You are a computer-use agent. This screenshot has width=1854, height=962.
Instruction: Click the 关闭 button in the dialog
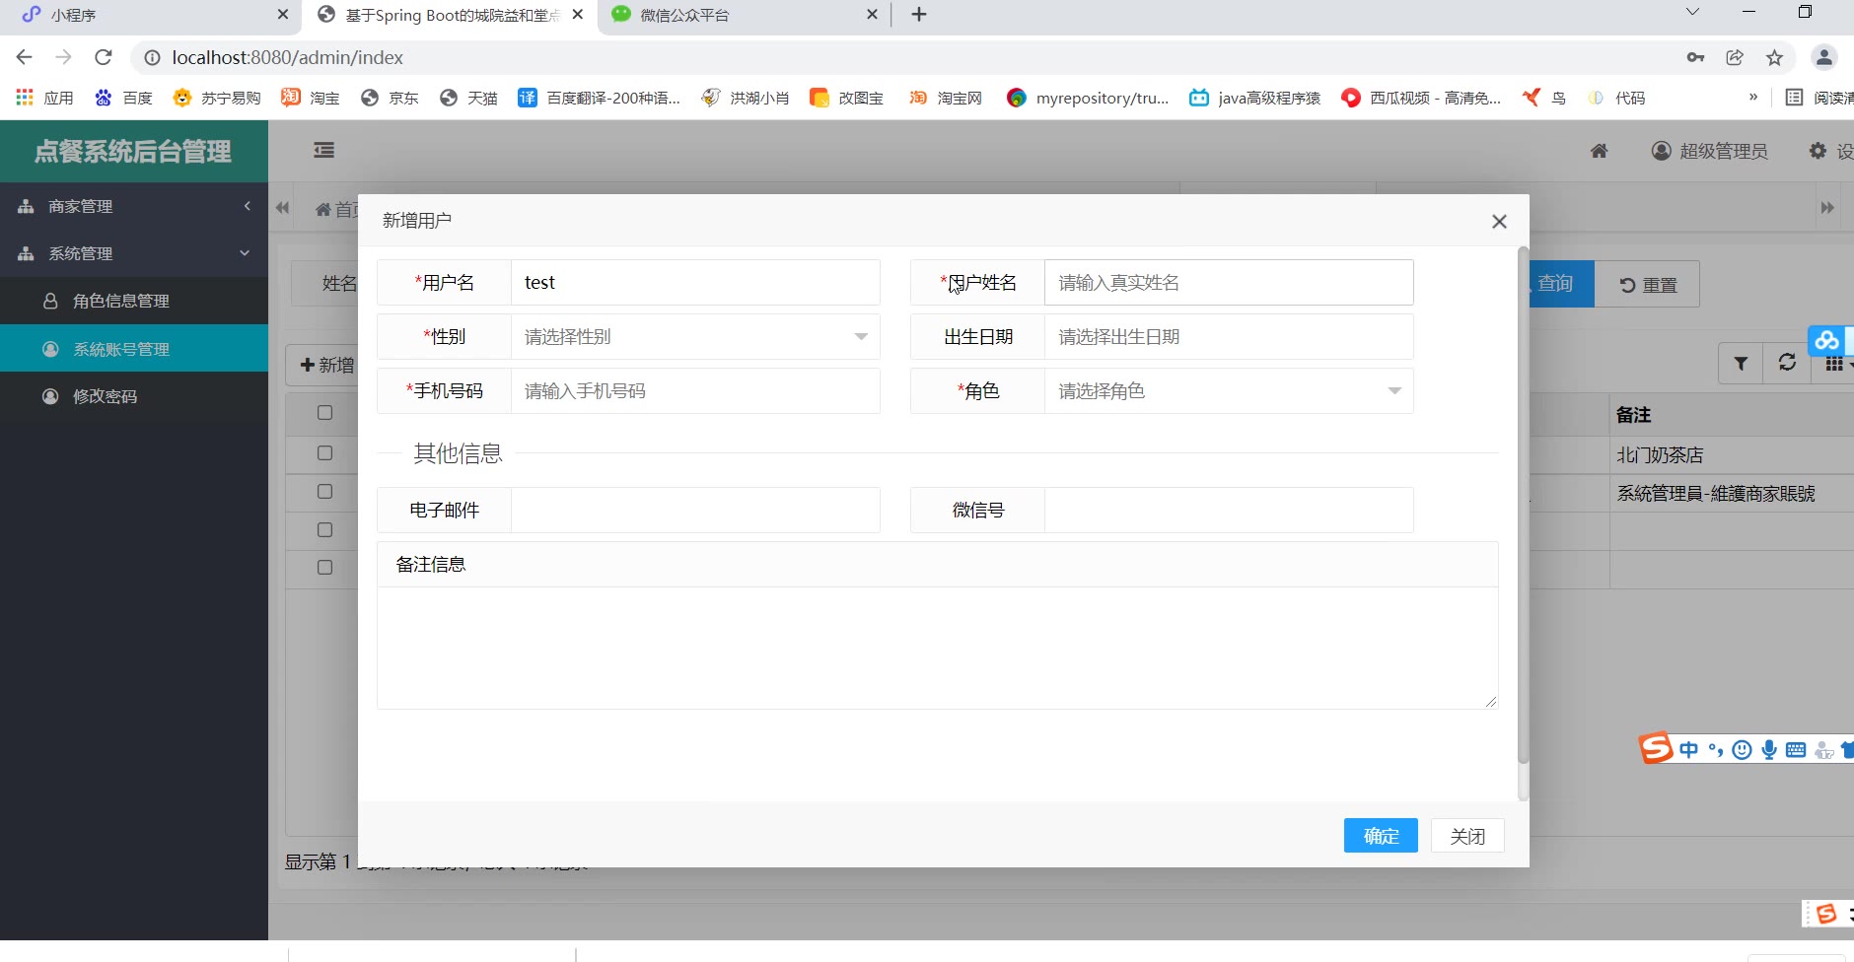point(1467,836)
